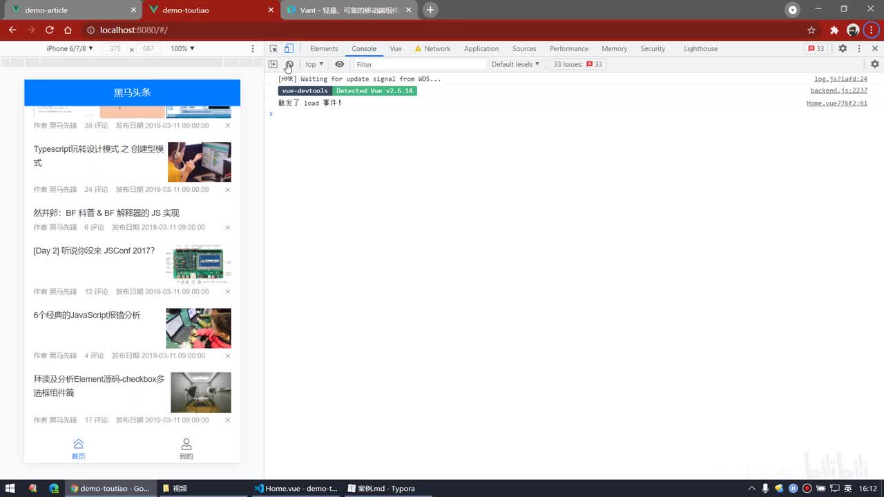Go back using browser back arrow
The width and height of the screenshot is (884, 497).
point(12,30)
